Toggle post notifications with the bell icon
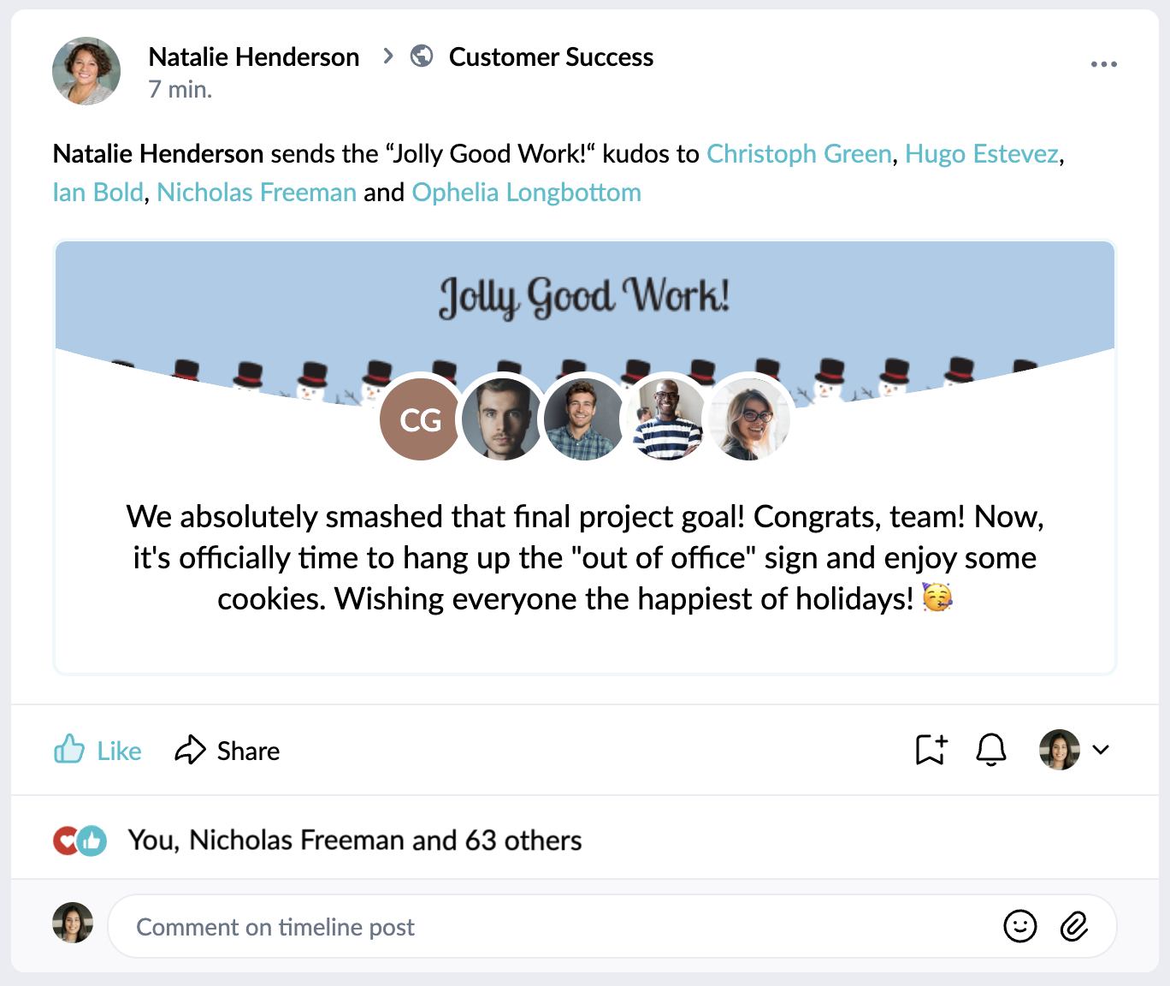 tap(990, 750)
